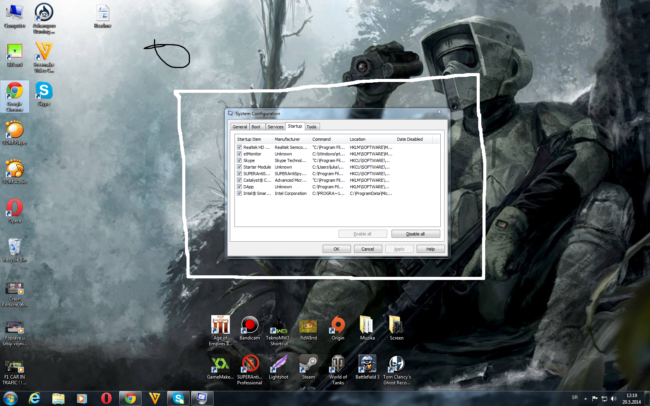Uncheck the Intel Smart startup item
The width and height of the screenshot is (650, 406).
coord(239,193)
